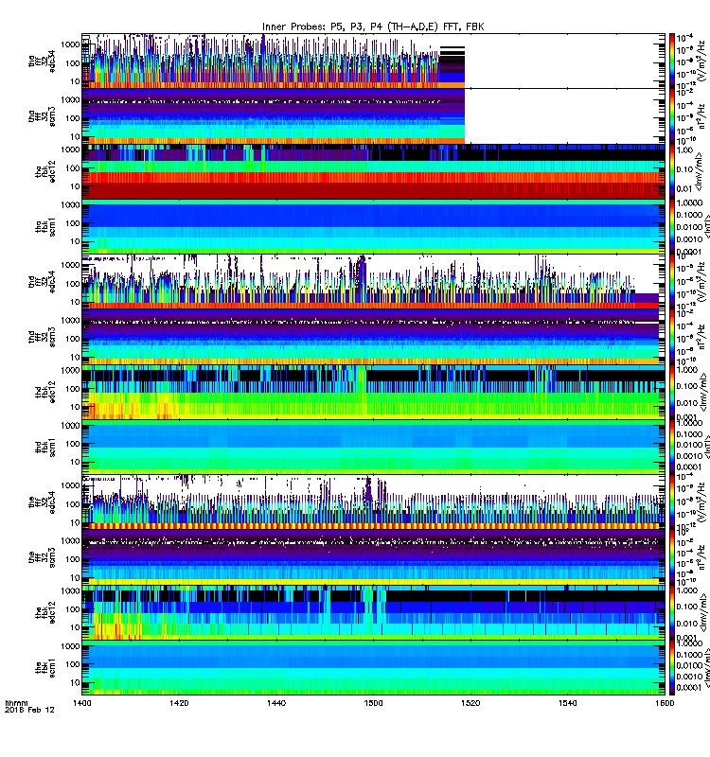
Task: Click inside the thd fff scm3 spectrogram
Action: coord(373,337)
